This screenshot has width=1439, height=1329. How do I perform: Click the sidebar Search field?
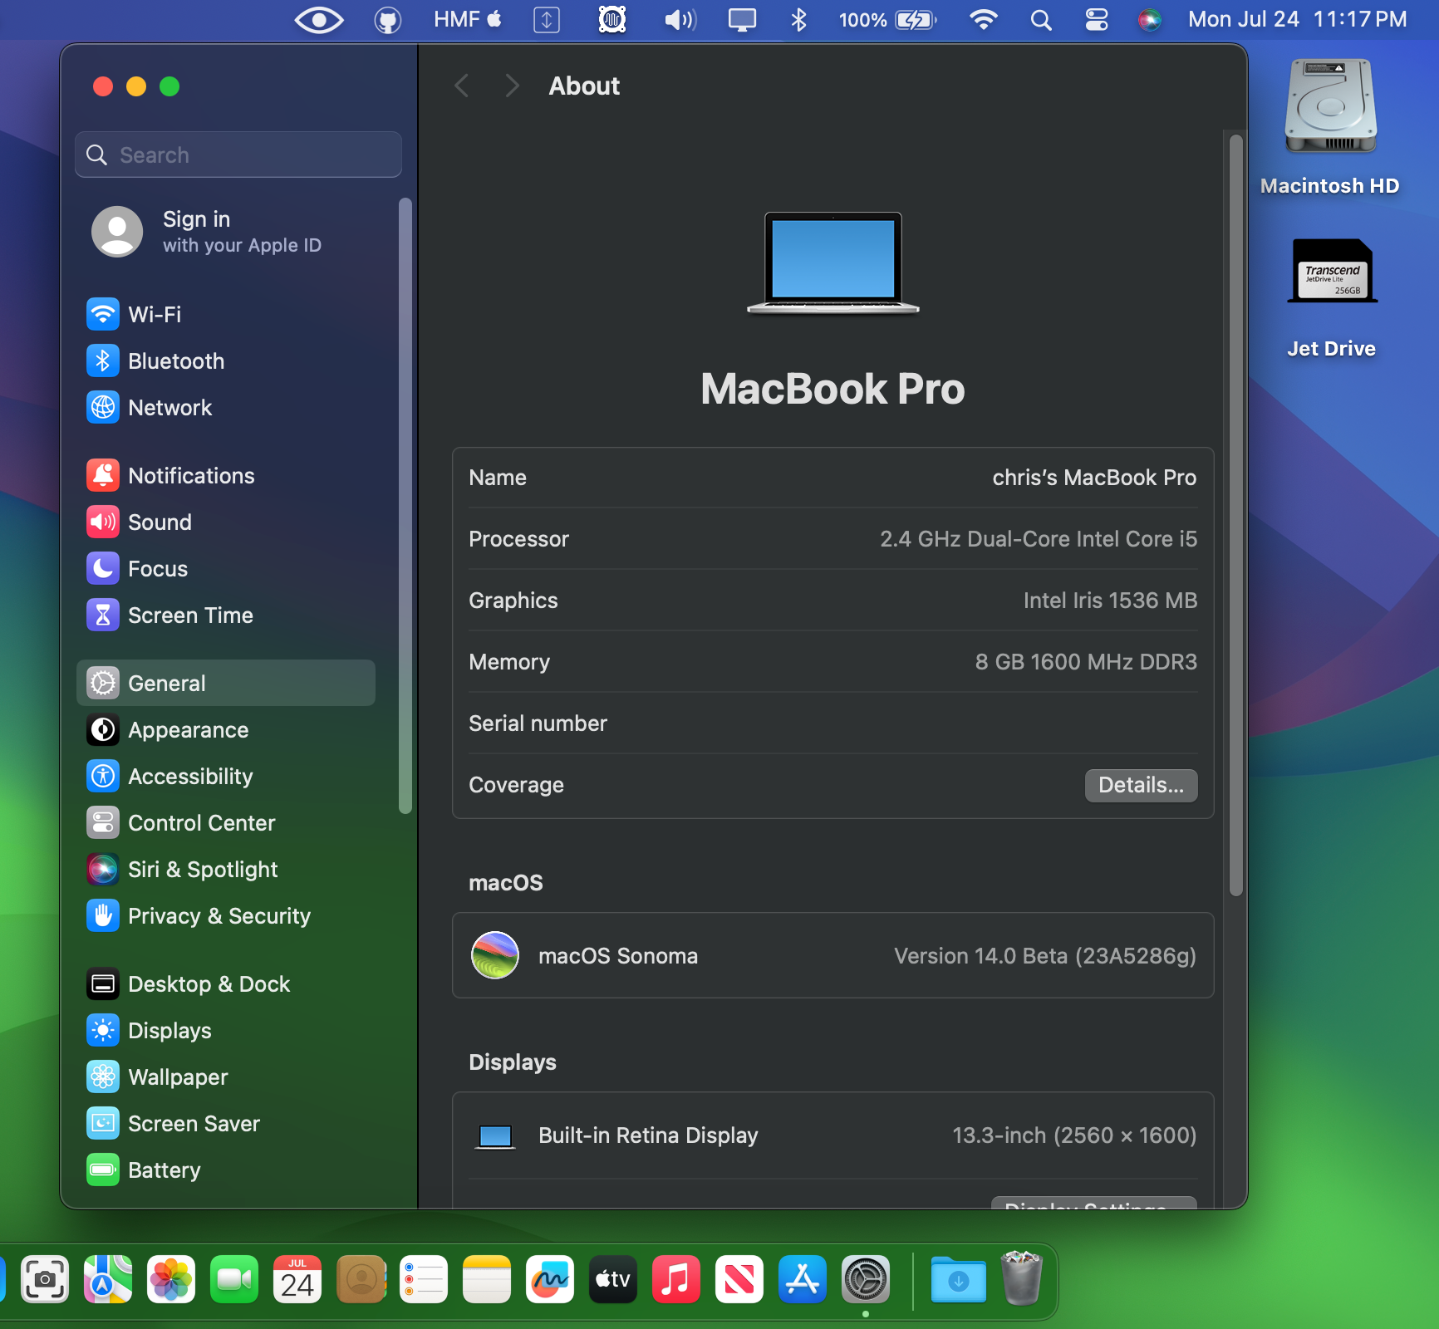click(238, 155)
